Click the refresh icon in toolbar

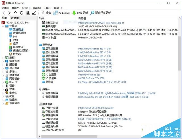pyautogui.click(x=22, y=13)
